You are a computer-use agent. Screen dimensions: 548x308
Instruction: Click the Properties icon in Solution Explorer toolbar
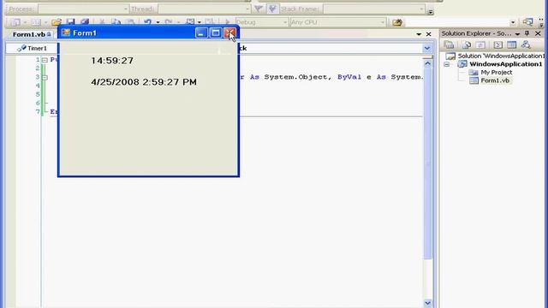pyautogui.click(x=449, y=44)
